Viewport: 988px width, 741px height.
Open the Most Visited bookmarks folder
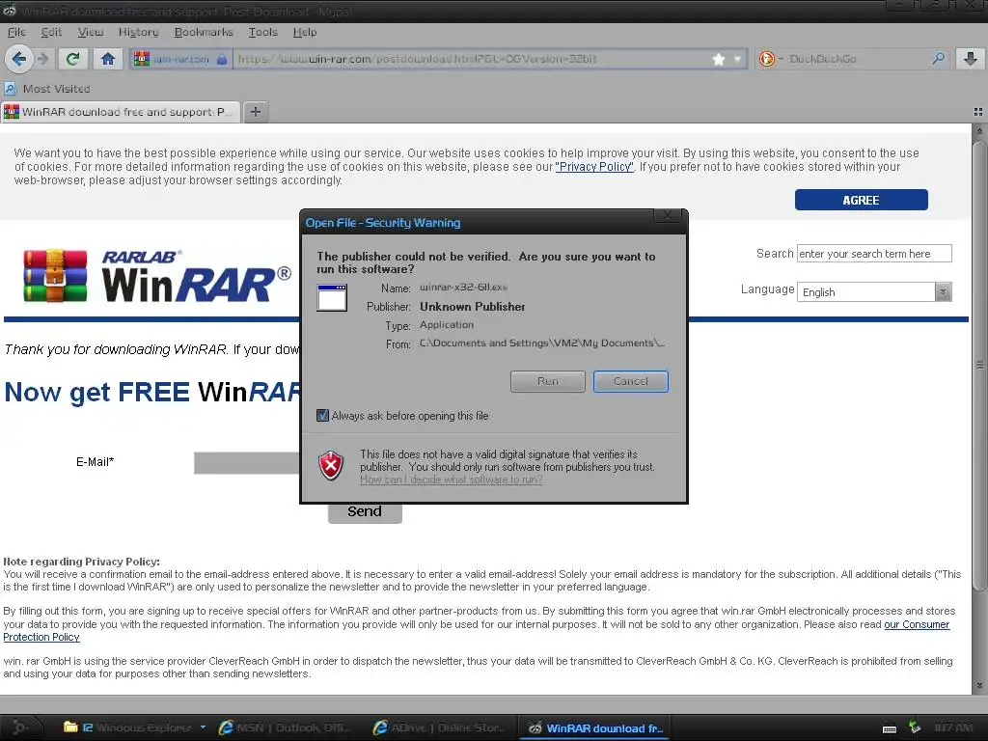(x=48, y=89)
